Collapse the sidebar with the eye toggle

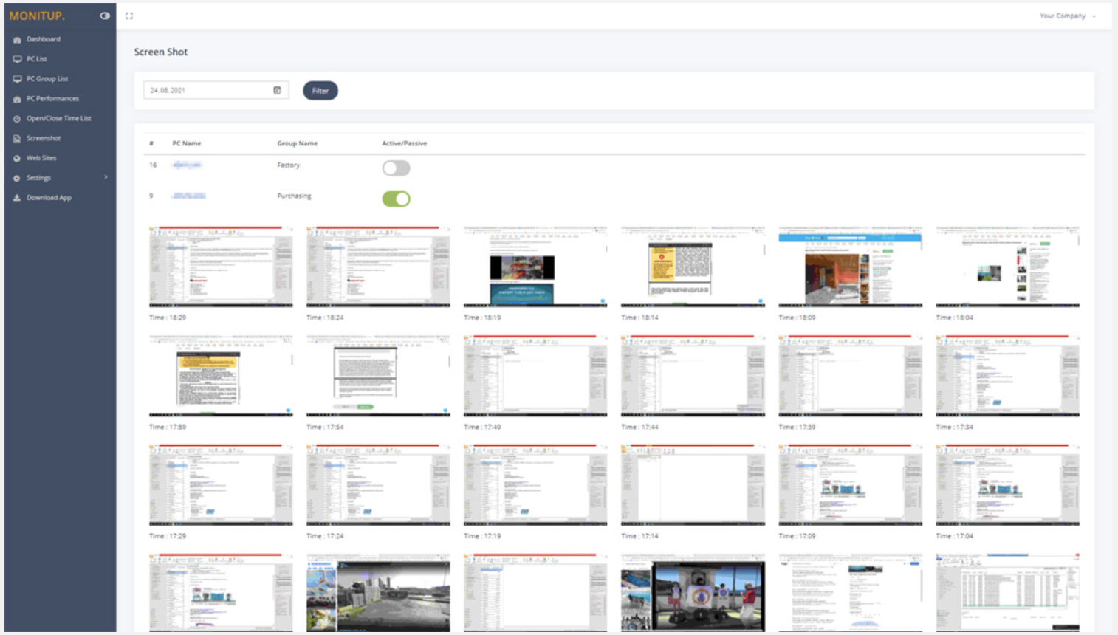(x=103, y=16)
